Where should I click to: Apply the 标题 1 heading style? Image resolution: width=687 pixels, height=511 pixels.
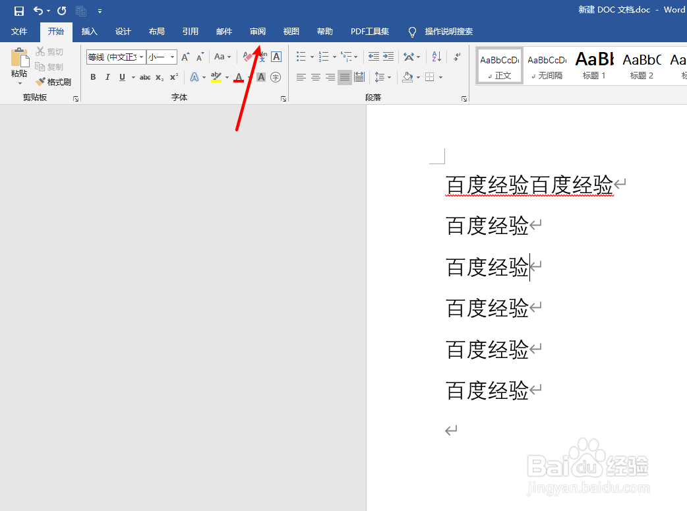[x=594, y=66]
